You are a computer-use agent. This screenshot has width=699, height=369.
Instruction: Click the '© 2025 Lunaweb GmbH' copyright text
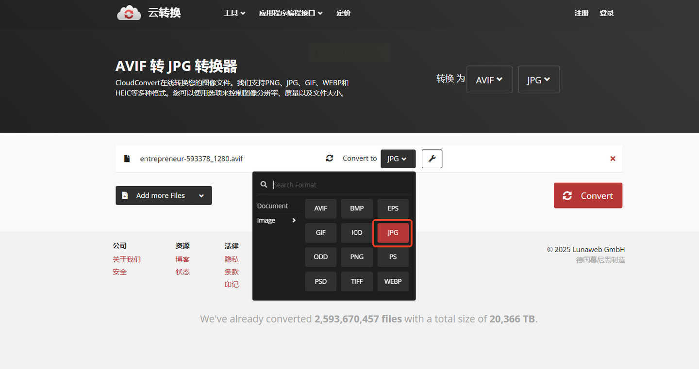[x=586, y=250]
